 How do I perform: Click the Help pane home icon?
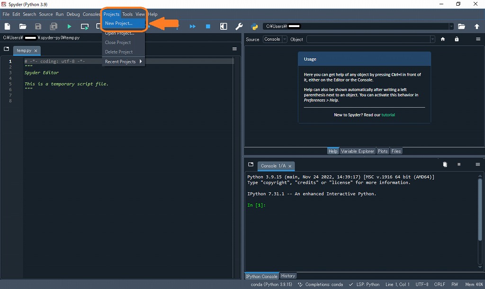pyautogui.click(x=443, y=39)
